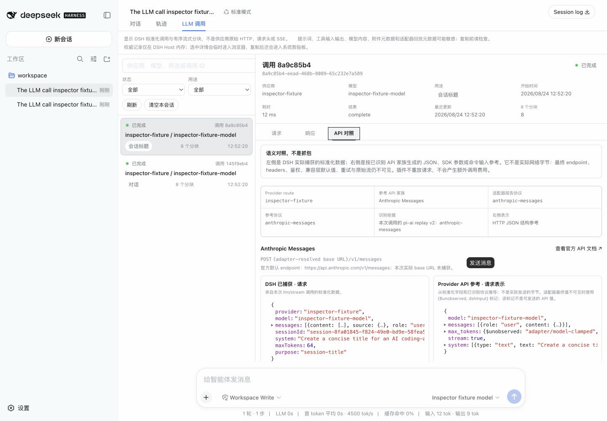The image size is (607, 421).
Task: Click the 'HTTP JSON 结构参考' value
Action: click(x=515, y=223)
